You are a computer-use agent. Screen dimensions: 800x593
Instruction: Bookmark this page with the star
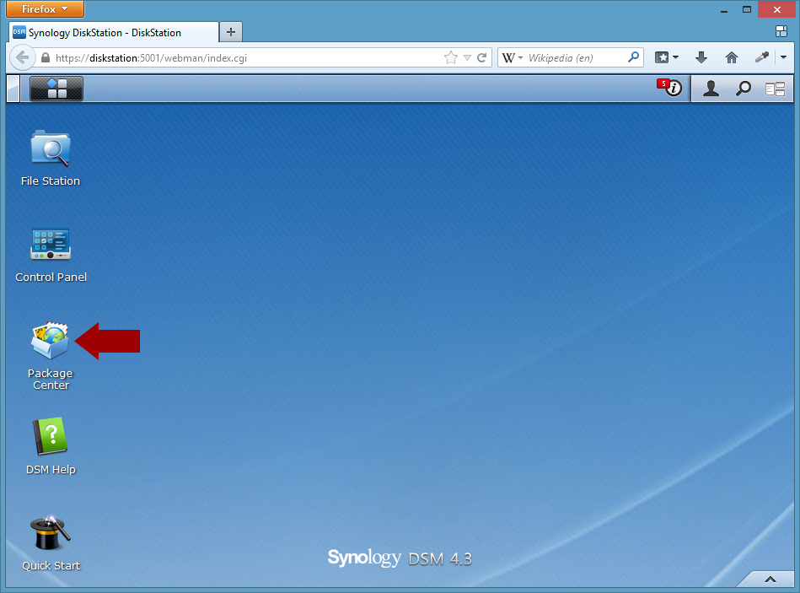[x=450, y=57]
